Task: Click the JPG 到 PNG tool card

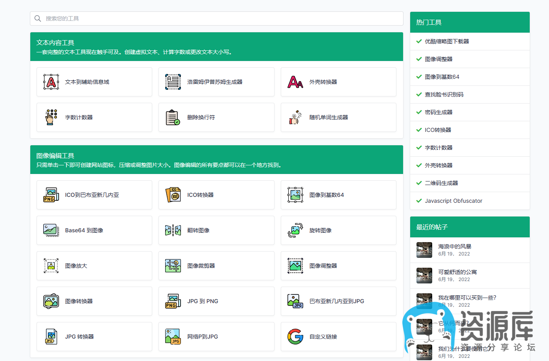Action: tap(216, 301)
